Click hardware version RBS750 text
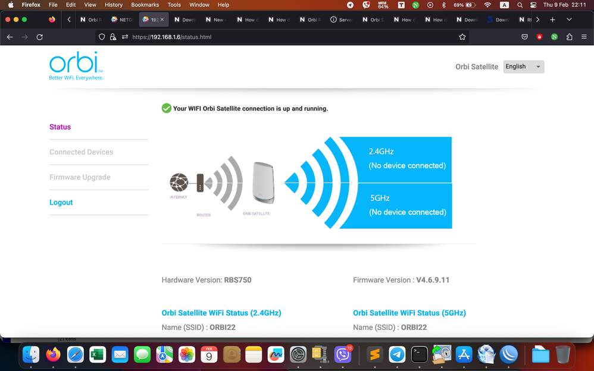The image size is (594, 371). (x=237, y=280)
